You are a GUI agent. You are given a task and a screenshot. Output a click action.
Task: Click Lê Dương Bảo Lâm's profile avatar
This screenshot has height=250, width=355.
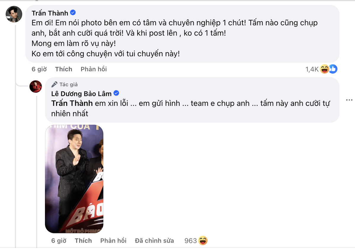coord(35,86)
